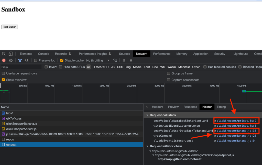Screen dimensions: 262x165
Task: Select the repos request row
Action: tap(72, 139)
